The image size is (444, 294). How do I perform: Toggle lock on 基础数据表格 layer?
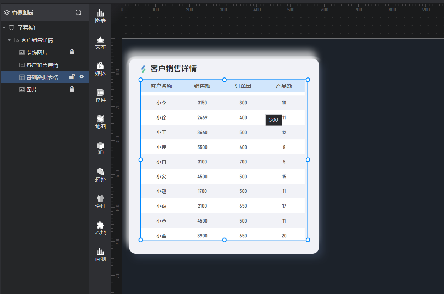[72, 77]
